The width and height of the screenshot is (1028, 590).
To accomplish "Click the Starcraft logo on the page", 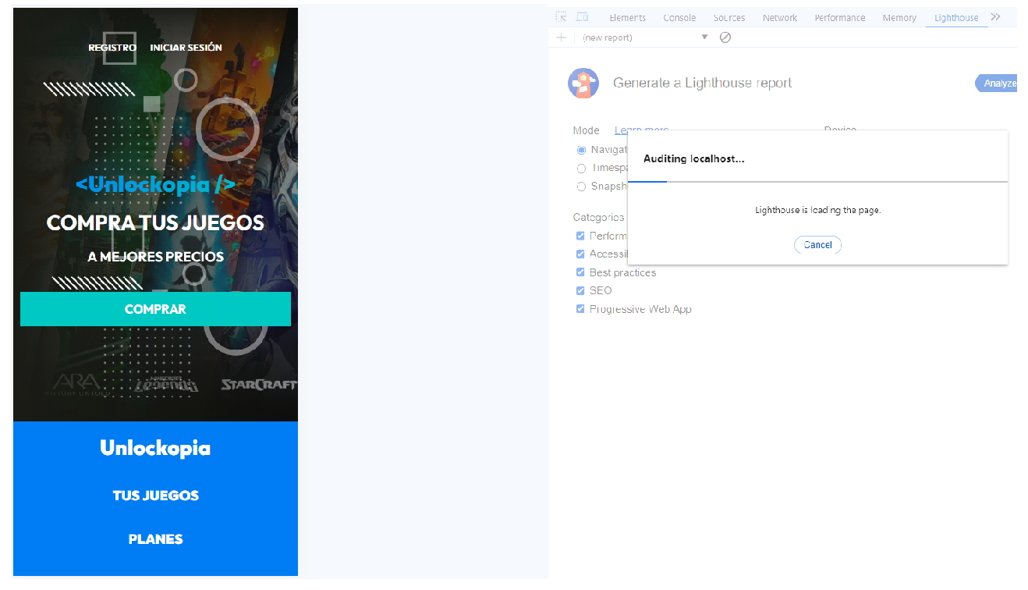I will click(x=258, y=384).
